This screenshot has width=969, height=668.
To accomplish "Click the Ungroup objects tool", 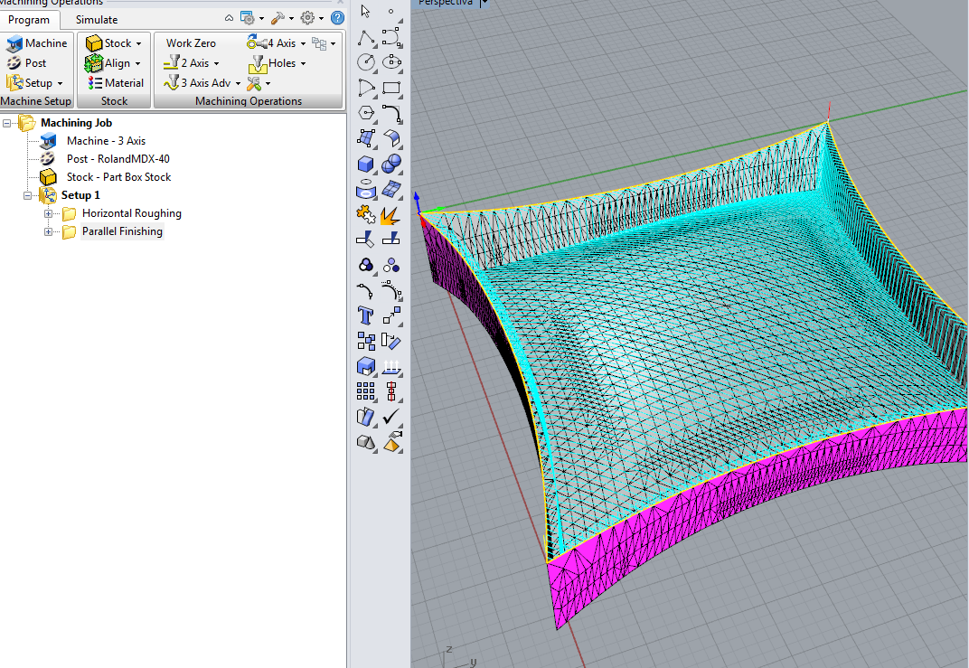I will [391, 265].
